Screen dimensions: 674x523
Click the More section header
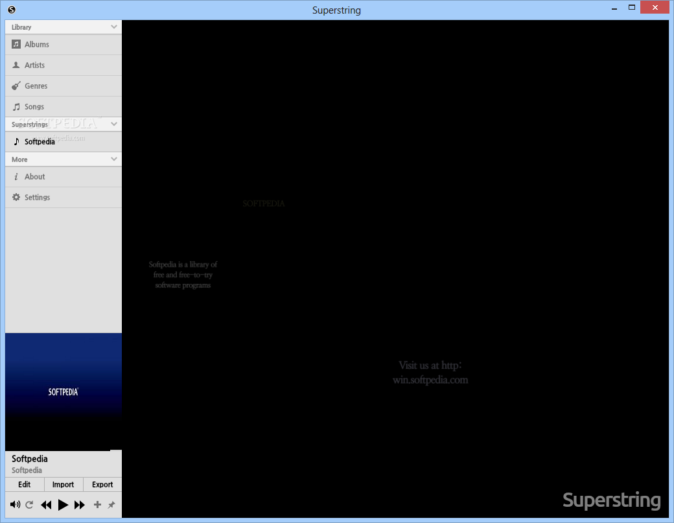64,159
